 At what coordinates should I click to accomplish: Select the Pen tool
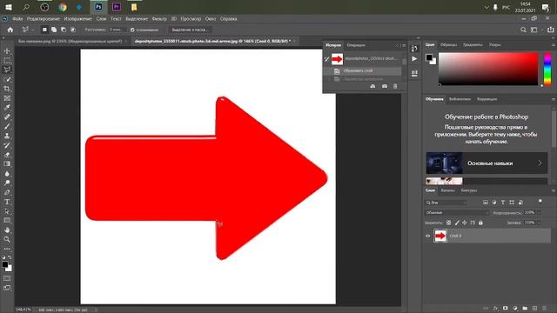tap(7, 192)
